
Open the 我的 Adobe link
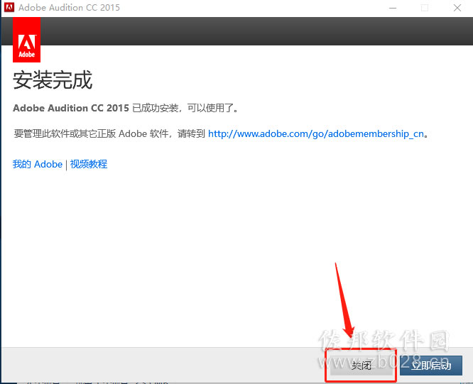click(x=38, y=164)
